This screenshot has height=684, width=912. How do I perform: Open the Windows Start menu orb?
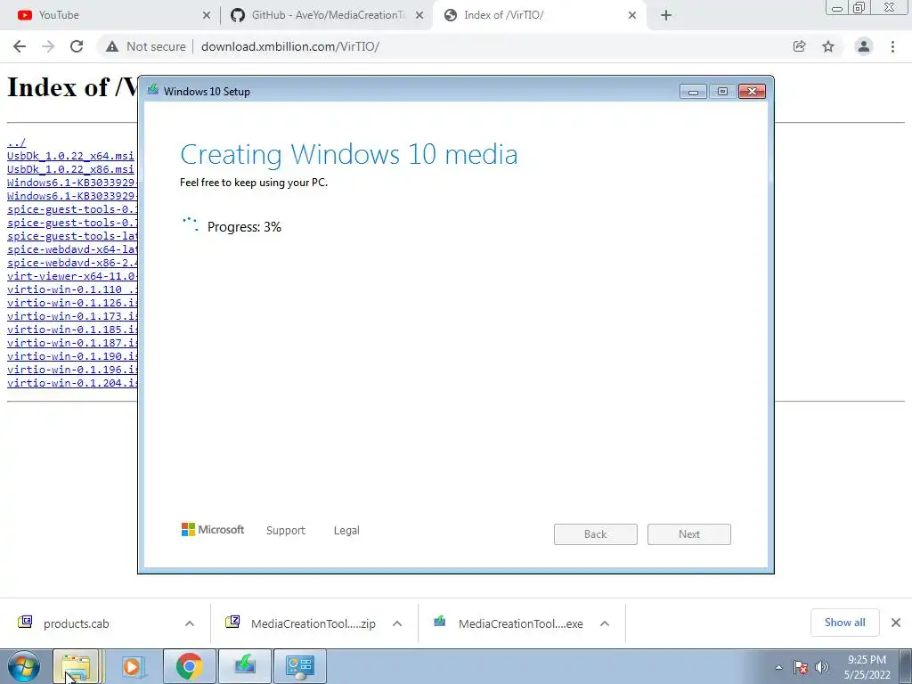(x=24, y=666)
